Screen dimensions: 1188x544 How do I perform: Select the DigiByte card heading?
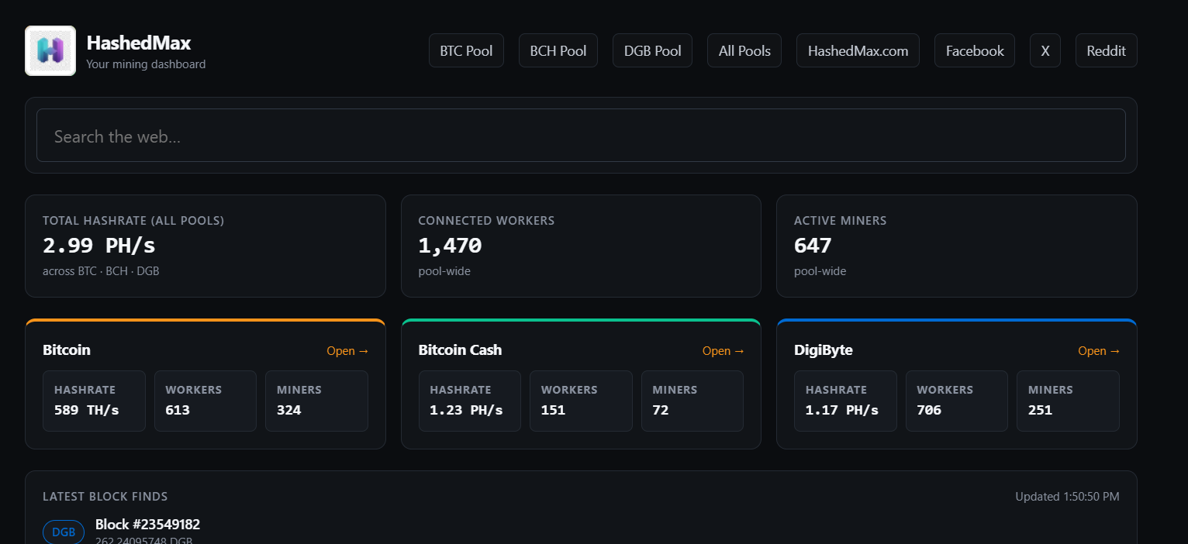(824, 349)
